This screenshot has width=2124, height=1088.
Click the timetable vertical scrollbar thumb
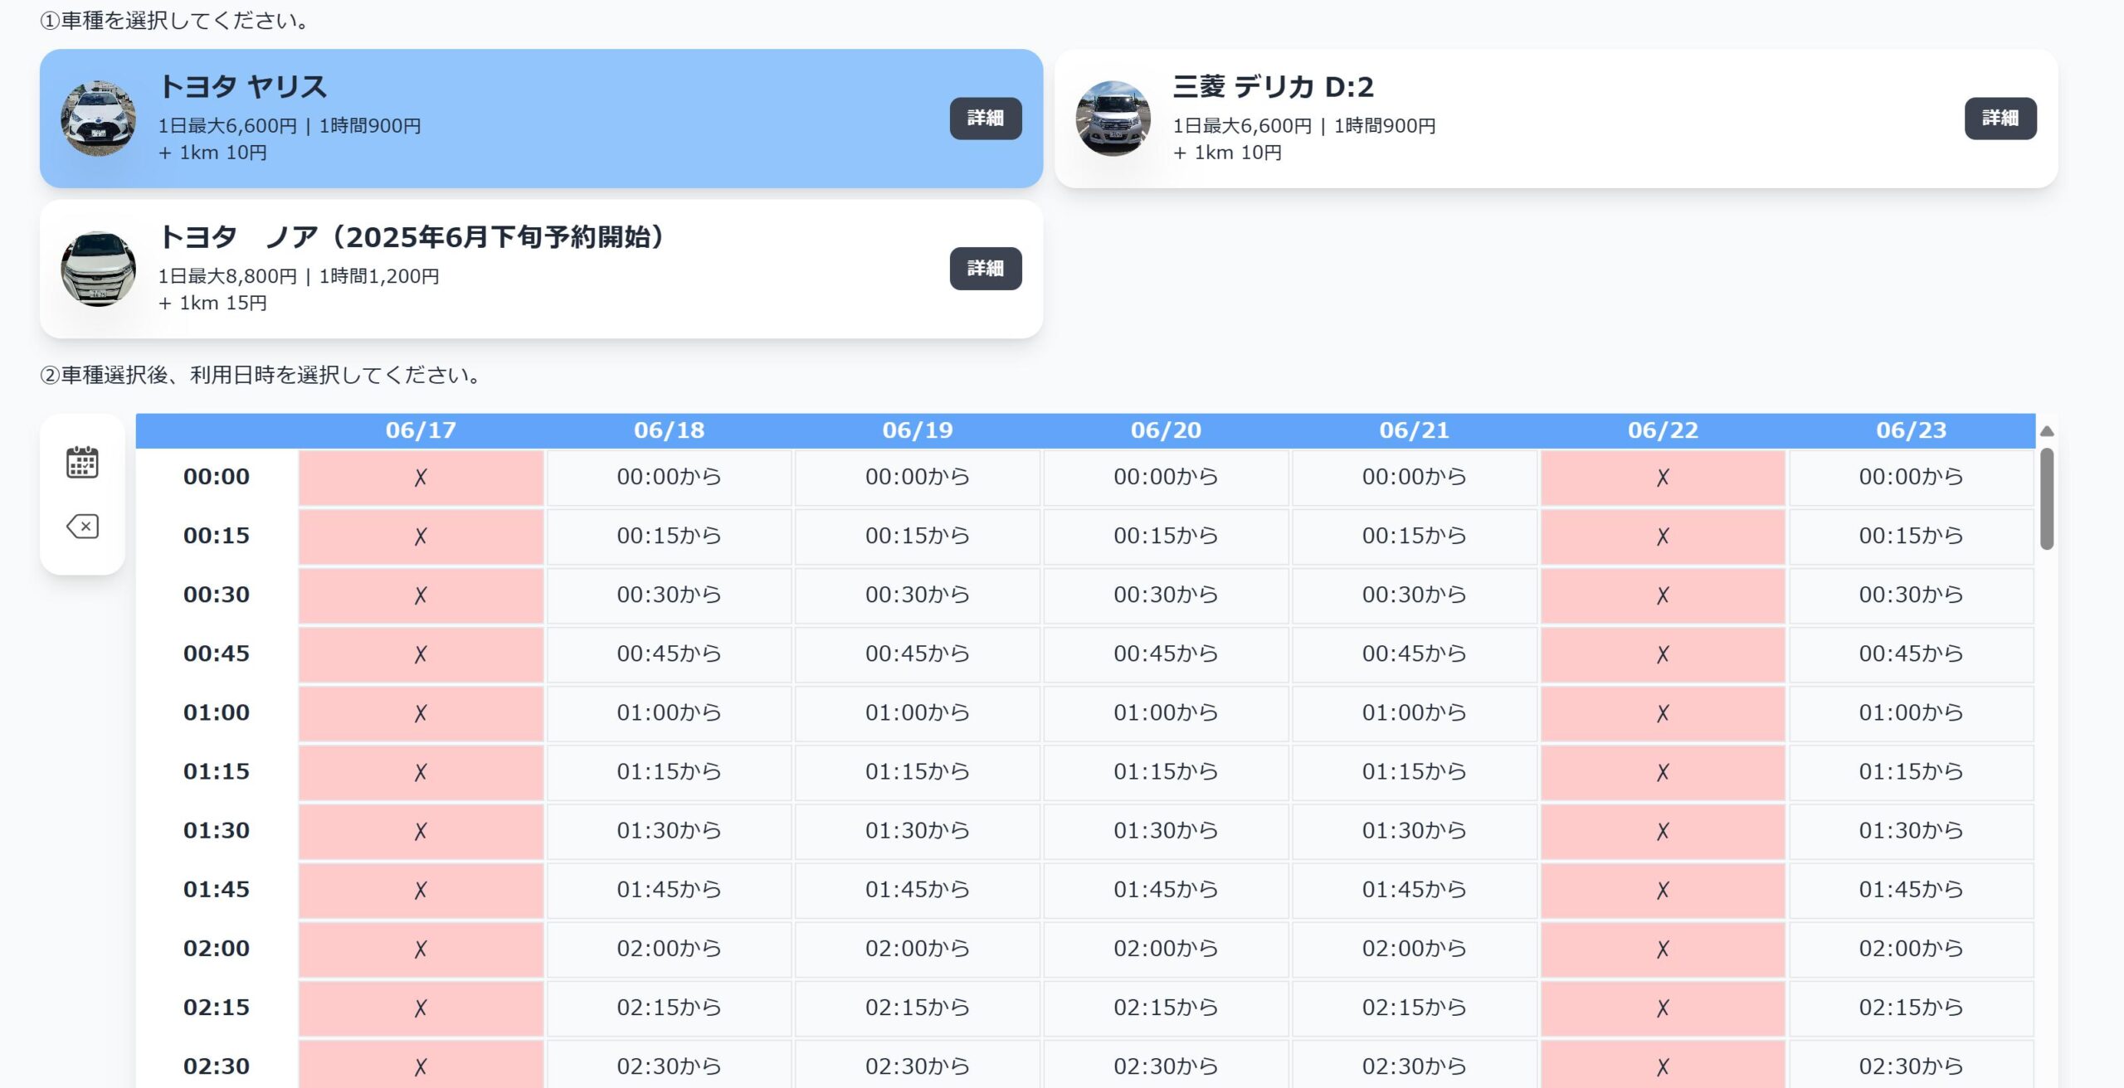tap(2047, 498)
